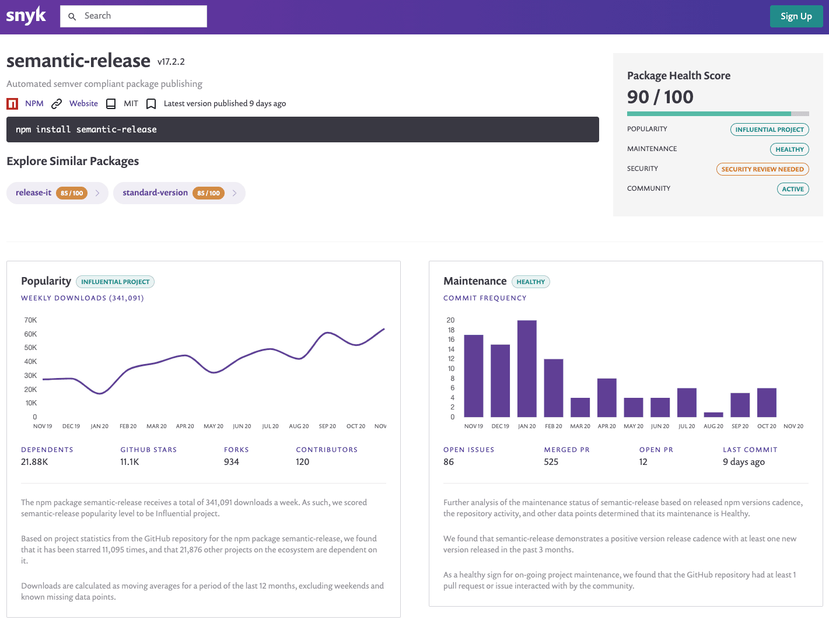Click the FORKS value 934
829x623 pixels.
click(232, 462)
